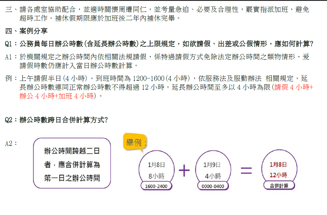Image resolution: width=327 pixels, height=215 pixels.
Task: Click the red '12小時' result text
Action: tap(278, 175)
